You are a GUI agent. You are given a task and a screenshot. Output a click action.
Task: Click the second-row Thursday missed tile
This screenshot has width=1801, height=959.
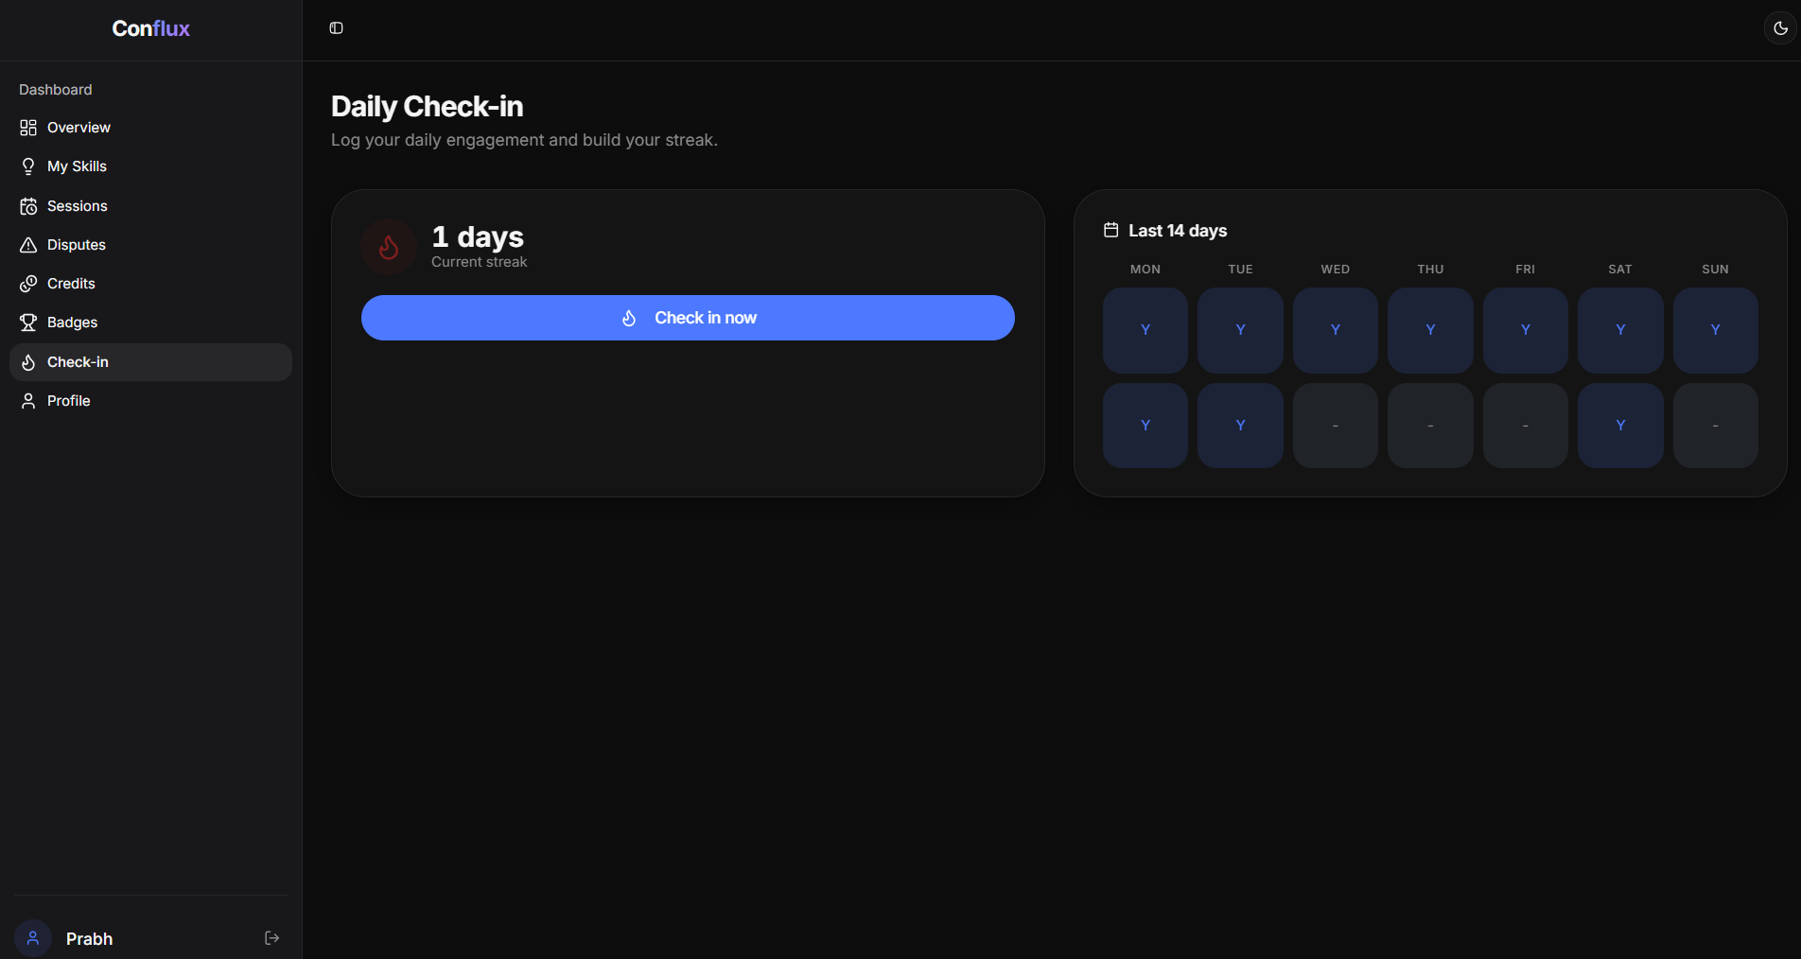coord(1430,426)
